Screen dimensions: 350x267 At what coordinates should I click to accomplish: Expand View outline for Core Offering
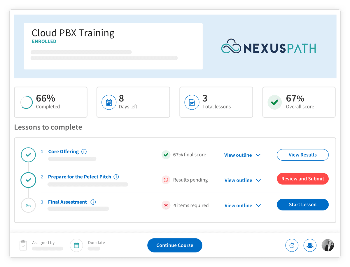[242, 155]
